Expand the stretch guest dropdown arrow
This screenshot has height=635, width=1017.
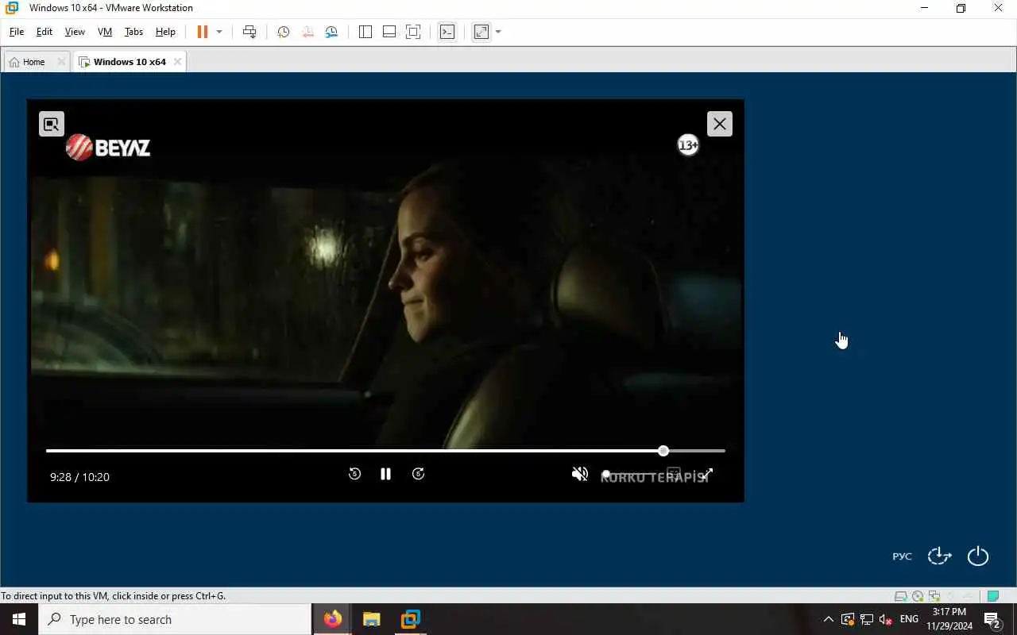498,32
